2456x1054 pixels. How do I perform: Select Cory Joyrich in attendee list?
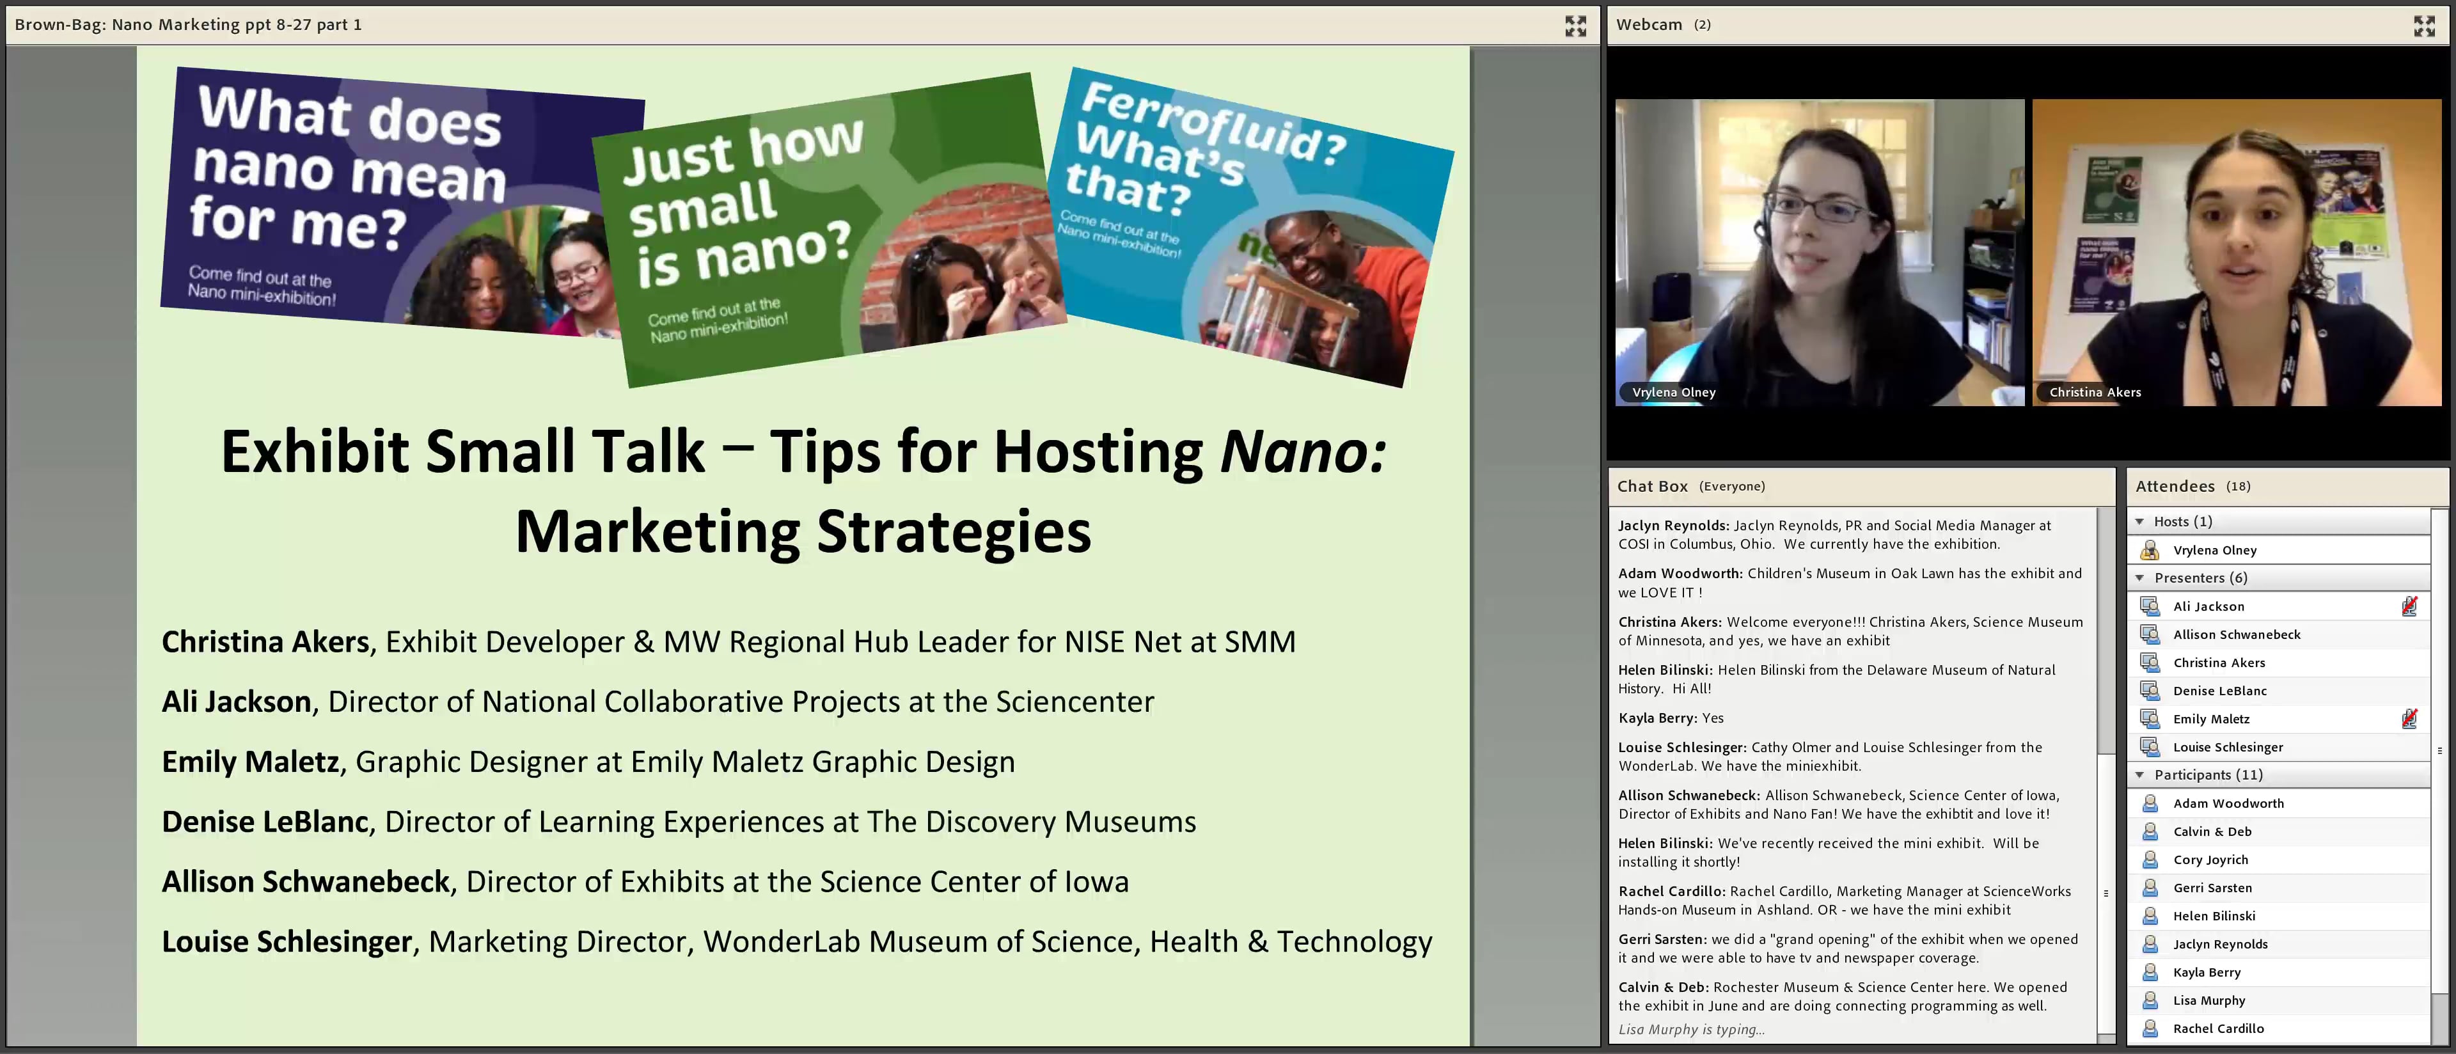pos(2210,860)
